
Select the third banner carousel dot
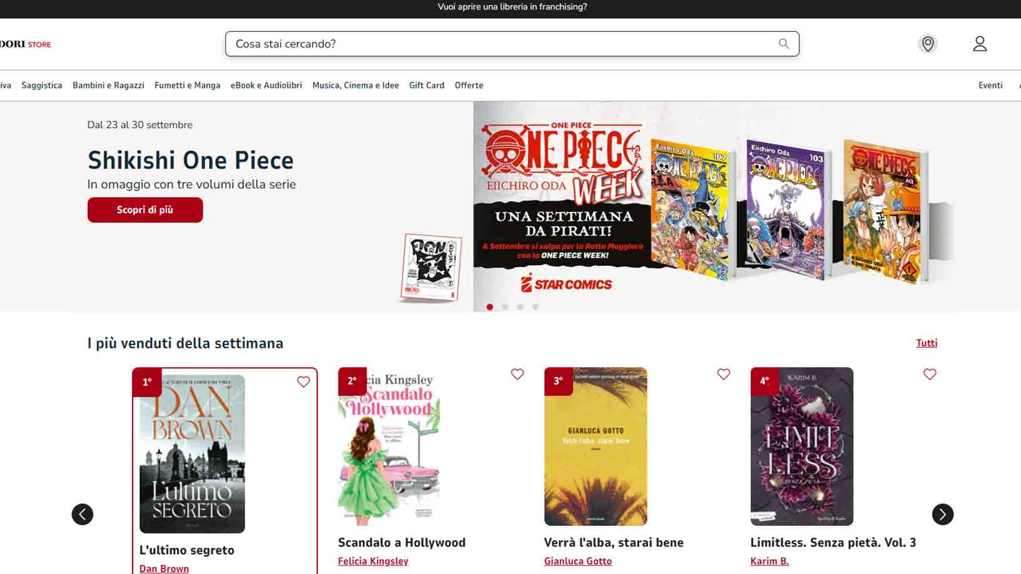click(520, 307)
